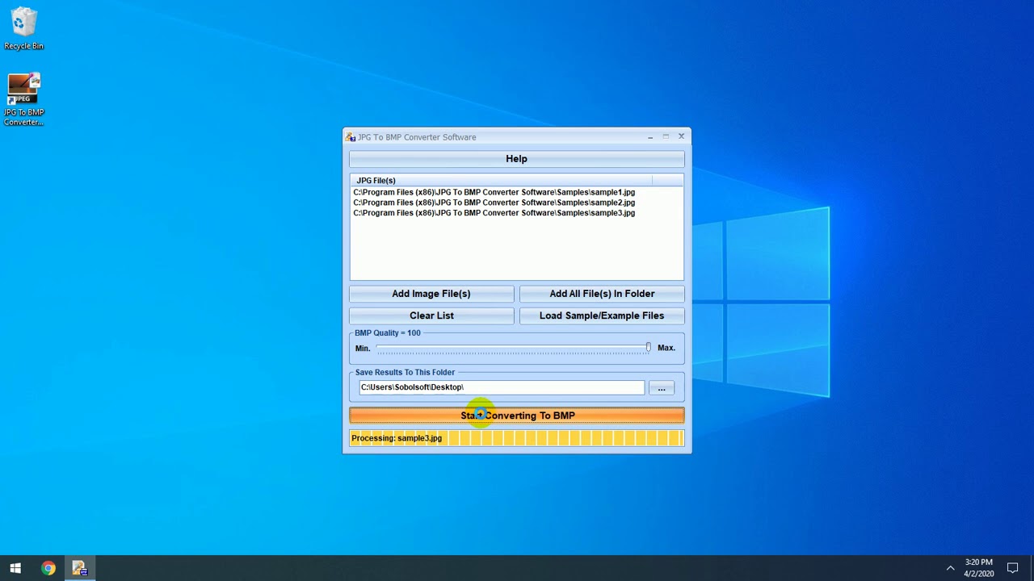
Task: Click the BMP Quality slider track
Action: click(513, 348)
